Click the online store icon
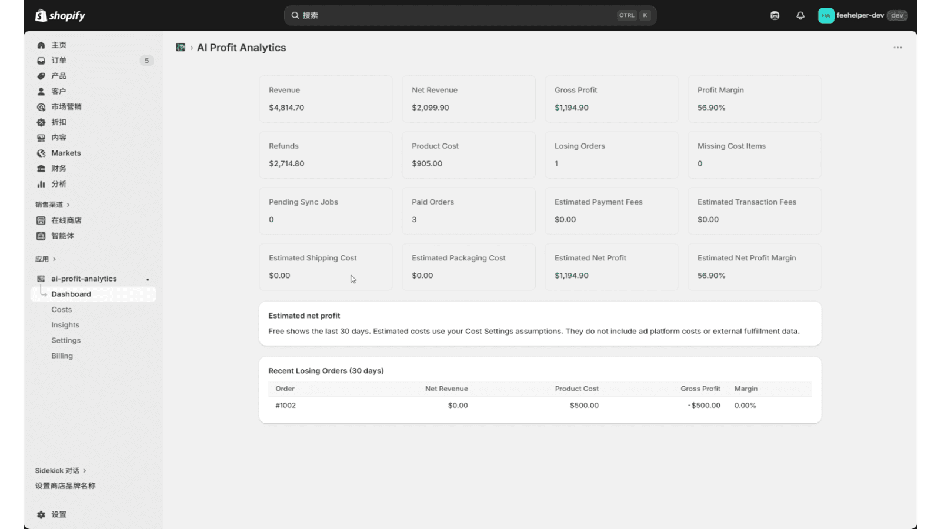The width and height of the screenshot is (941, 529). click(x=41, y=220)
